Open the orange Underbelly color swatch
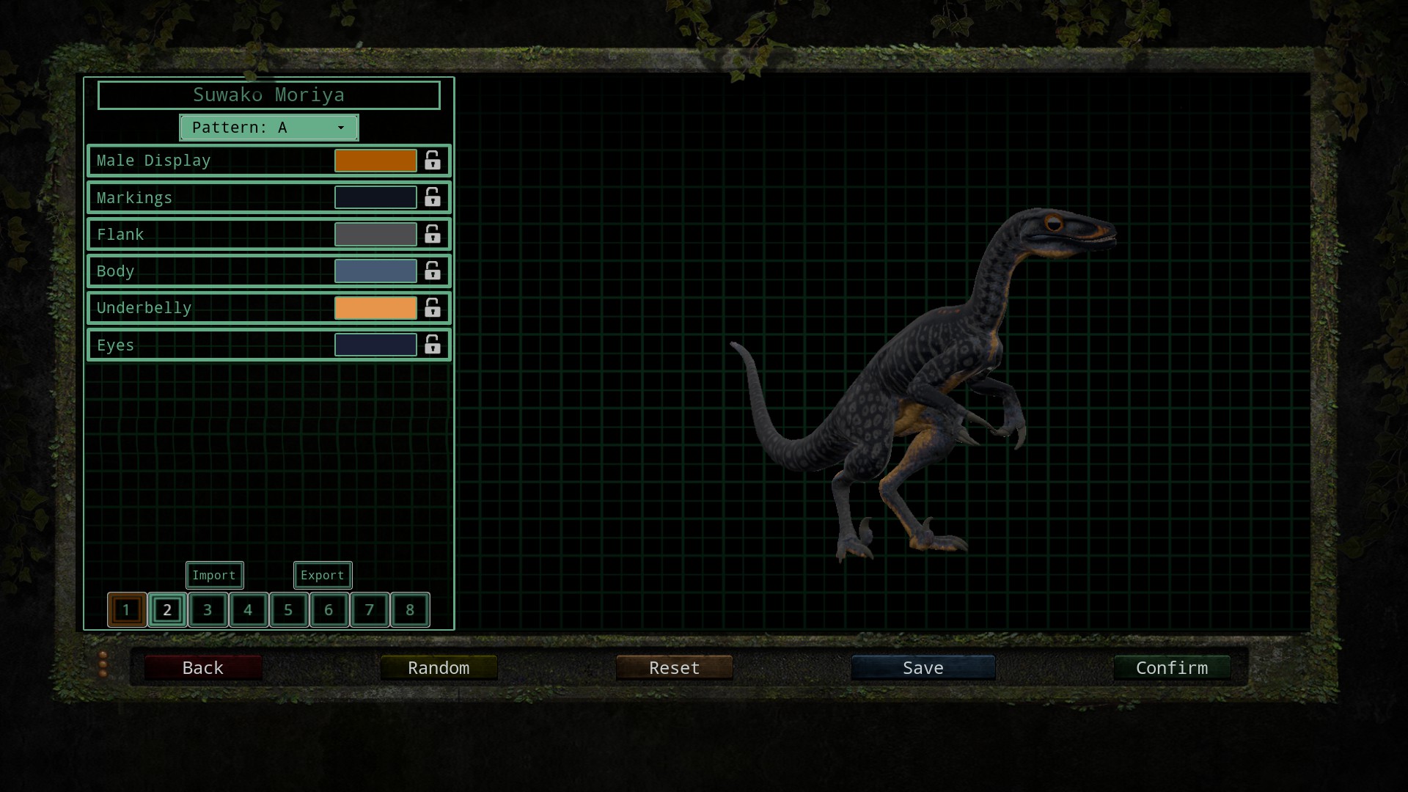Screen dimensions: 1408x792 point(375,308)
